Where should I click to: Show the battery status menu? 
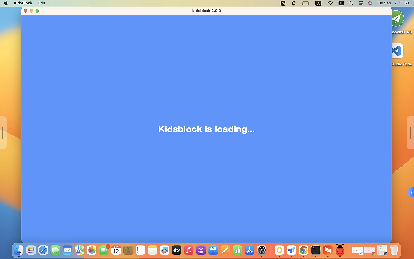click(306, 3)
